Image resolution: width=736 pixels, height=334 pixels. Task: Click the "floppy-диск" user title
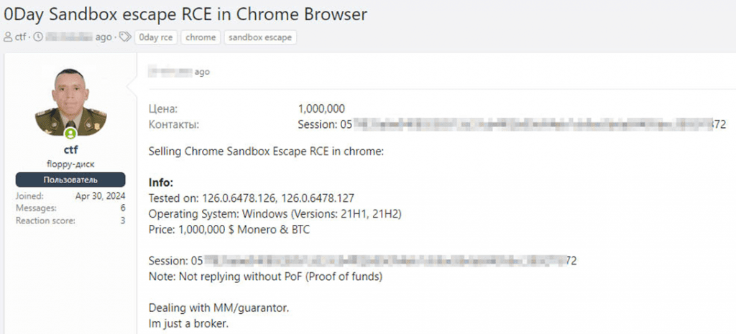[x=70, y=163]
